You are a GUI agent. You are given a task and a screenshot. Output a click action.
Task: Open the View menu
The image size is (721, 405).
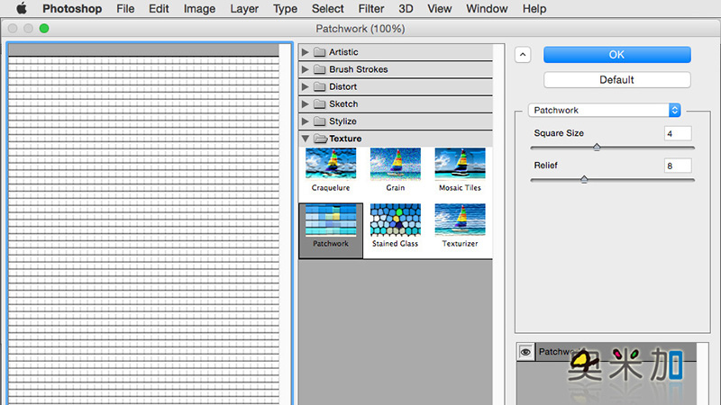439,9
